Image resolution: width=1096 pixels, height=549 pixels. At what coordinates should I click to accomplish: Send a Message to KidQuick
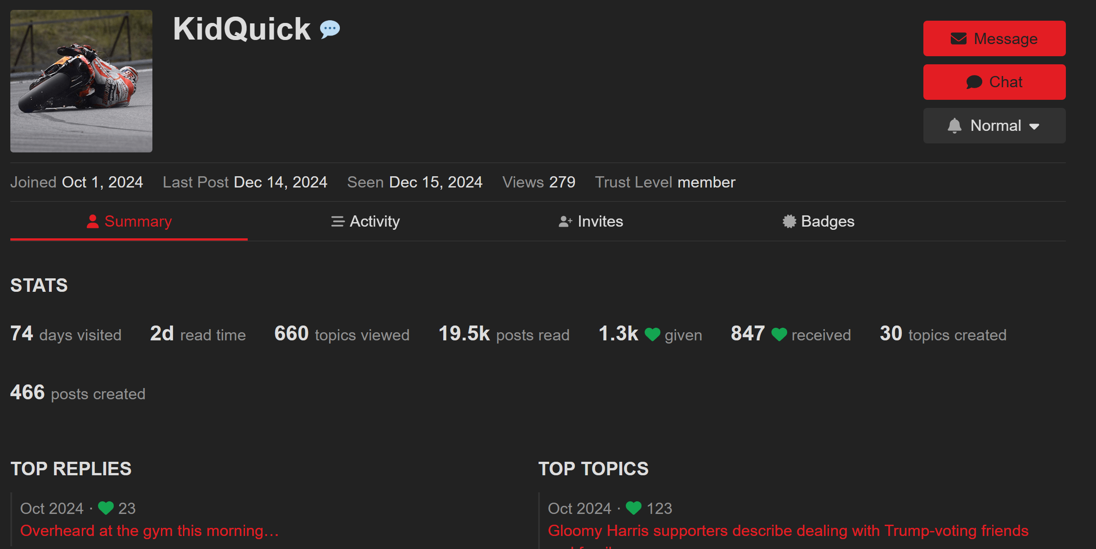click(x=994, y=39)
